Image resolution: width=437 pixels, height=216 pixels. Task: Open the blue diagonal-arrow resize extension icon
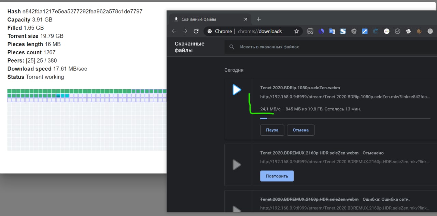pos(365,31)
